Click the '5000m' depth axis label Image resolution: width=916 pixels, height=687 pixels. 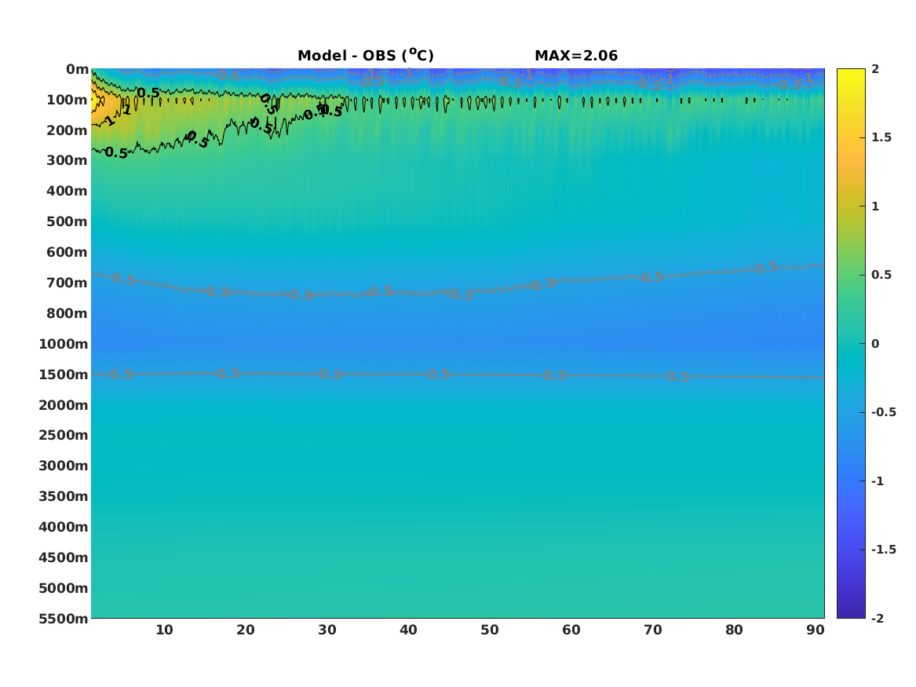pos(64,588)
